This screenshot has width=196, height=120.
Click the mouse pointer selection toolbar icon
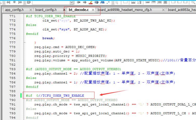pos(117,2)
